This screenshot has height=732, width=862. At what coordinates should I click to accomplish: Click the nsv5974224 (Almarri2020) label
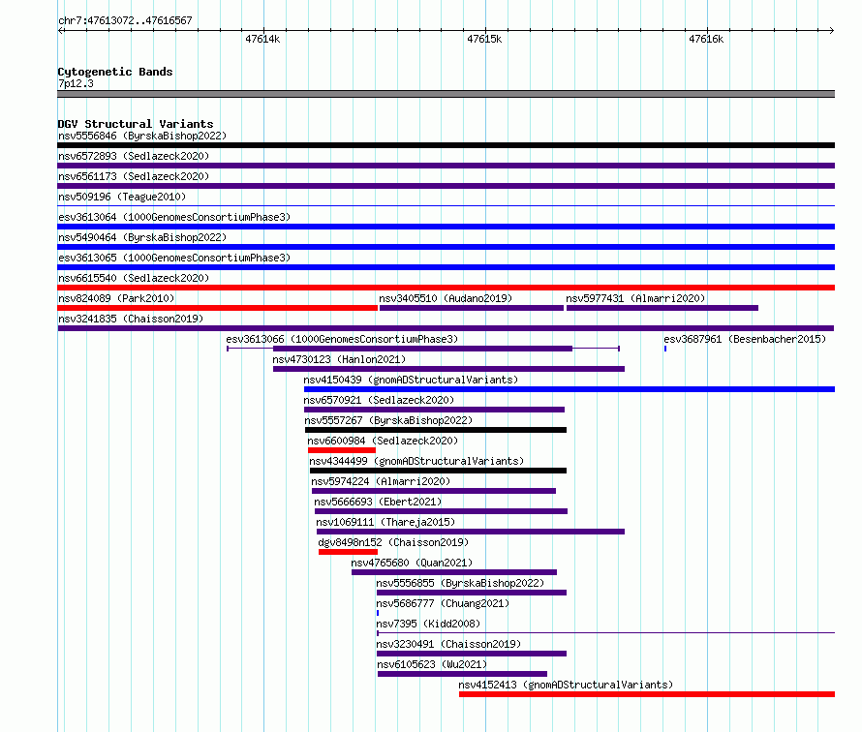[x=381, y=481]
